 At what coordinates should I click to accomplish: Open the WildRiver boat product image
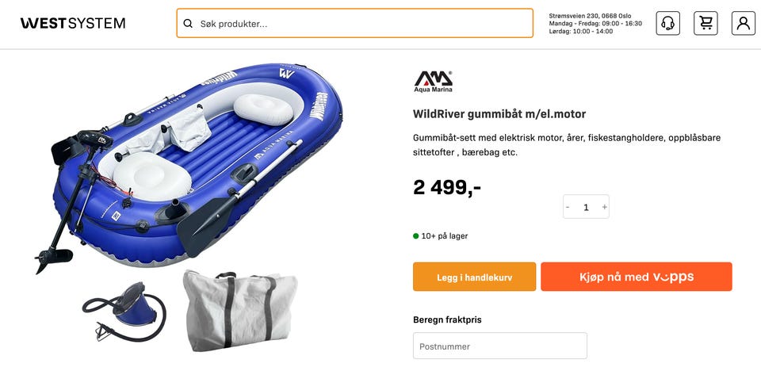pyautogui.click(x=189, y=165)
